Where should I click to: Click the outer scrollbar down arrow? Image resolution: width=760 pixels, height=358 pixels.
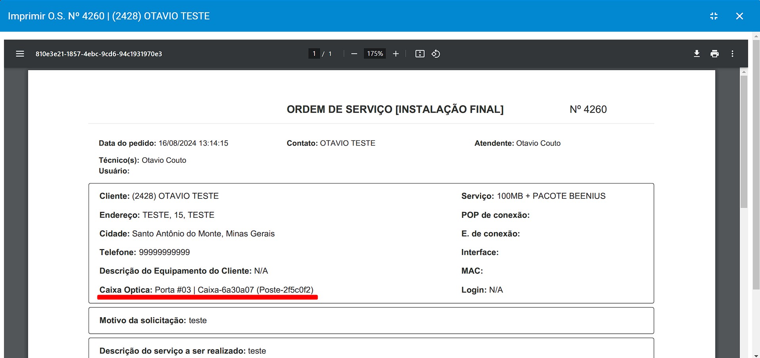pyautogui.click(x=756, y=355)
